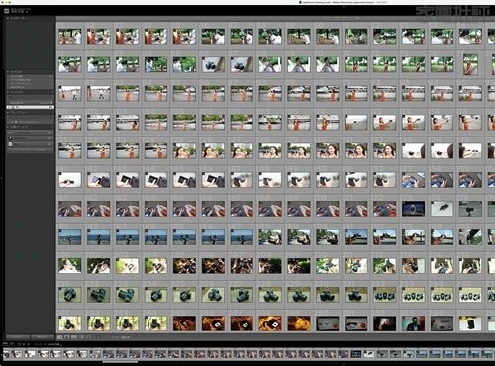Select the highlighted folder in Folders panel
495x366 pixels.
point(31,107)
